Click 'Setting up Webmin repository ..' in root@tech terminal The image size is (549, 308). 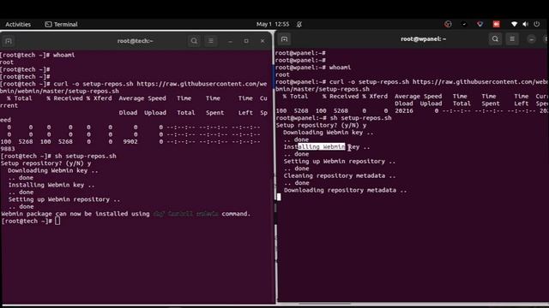[x=64, y=199]
